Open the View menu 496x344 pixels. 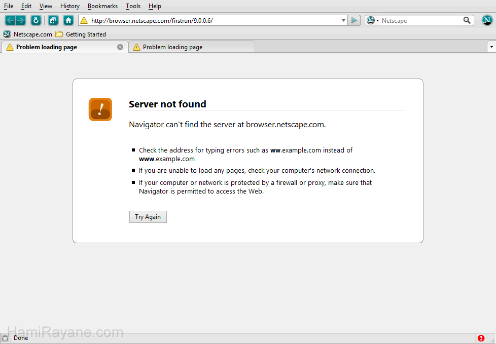(x=46, y=6)
